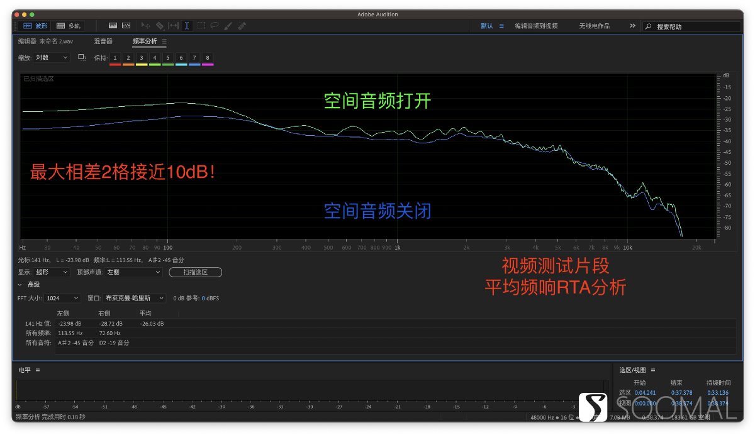Open the 窗口 dropdown showing 布莱克曼-哈里斯

(x=135, y=298)
